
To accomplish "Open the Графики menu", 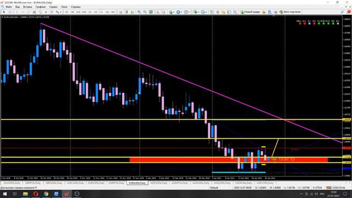I will click(x=40, y=7).
